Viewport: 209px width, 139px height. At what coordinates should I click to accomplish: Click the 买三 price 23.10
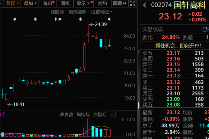[x=173, y=93]
